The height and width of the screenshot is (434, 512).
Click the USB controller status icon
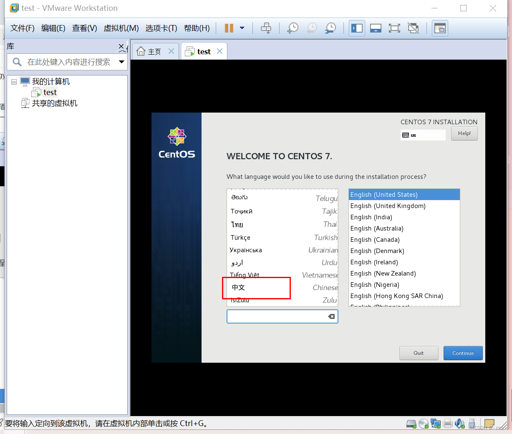472,424
